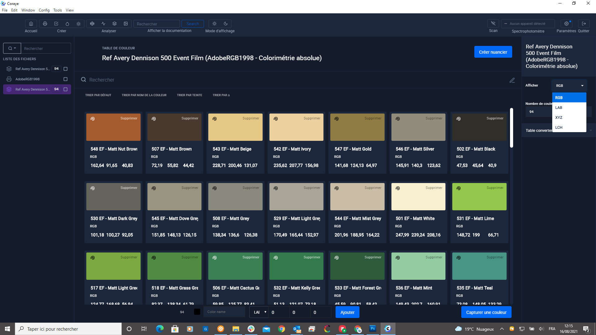
Task: Open the search filter dropdown in the file sidebar
Action: (x=12, y=48)
